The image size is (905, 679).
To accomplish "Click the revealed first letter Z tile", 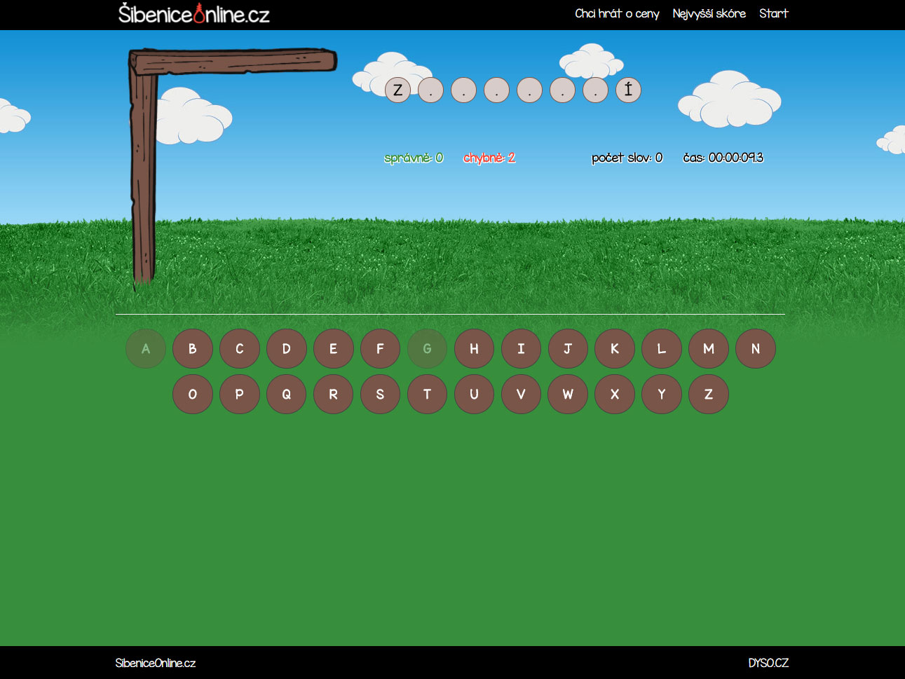I will 398,90.
